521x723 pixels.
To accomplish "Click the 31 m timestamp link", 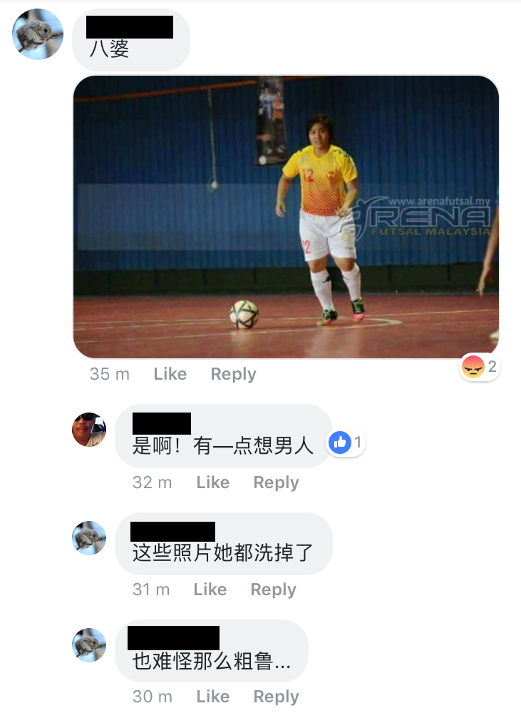I will tap(151, 590).
